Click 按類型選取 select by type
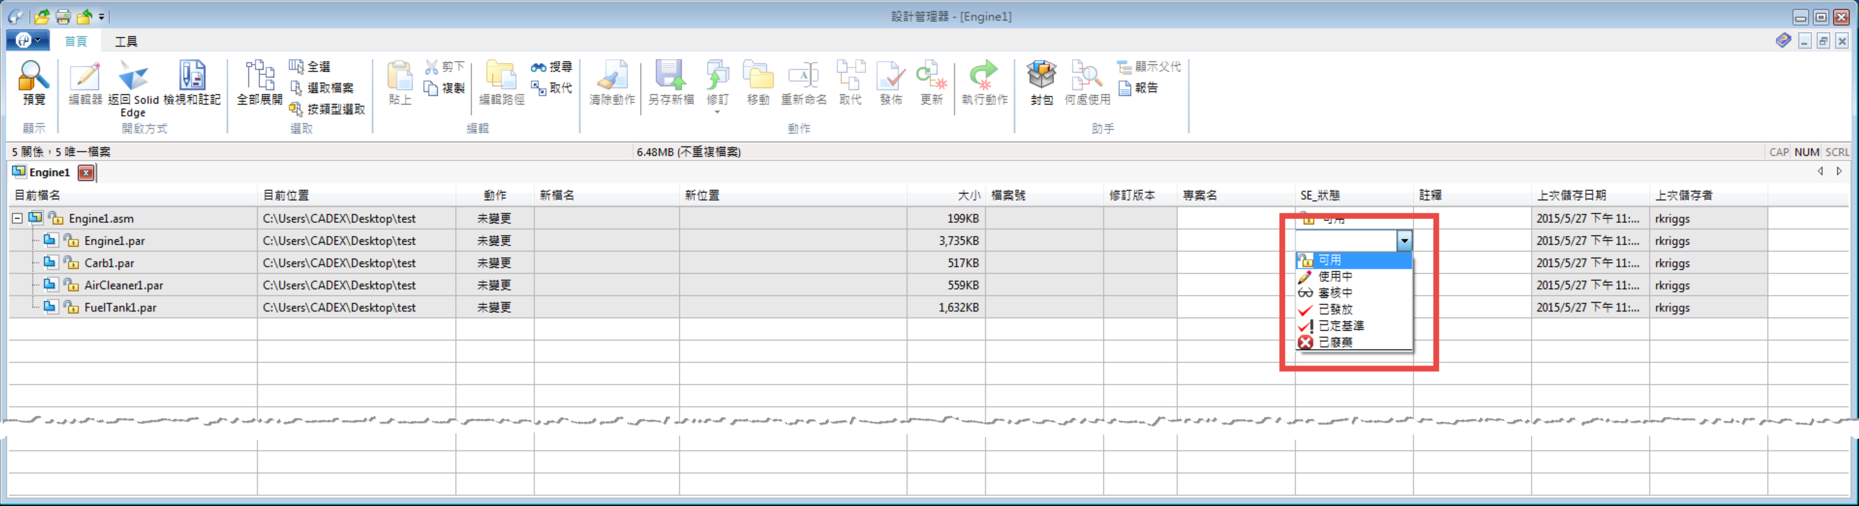The height and width of the screenshot is (506, 1859). [327, 109]
